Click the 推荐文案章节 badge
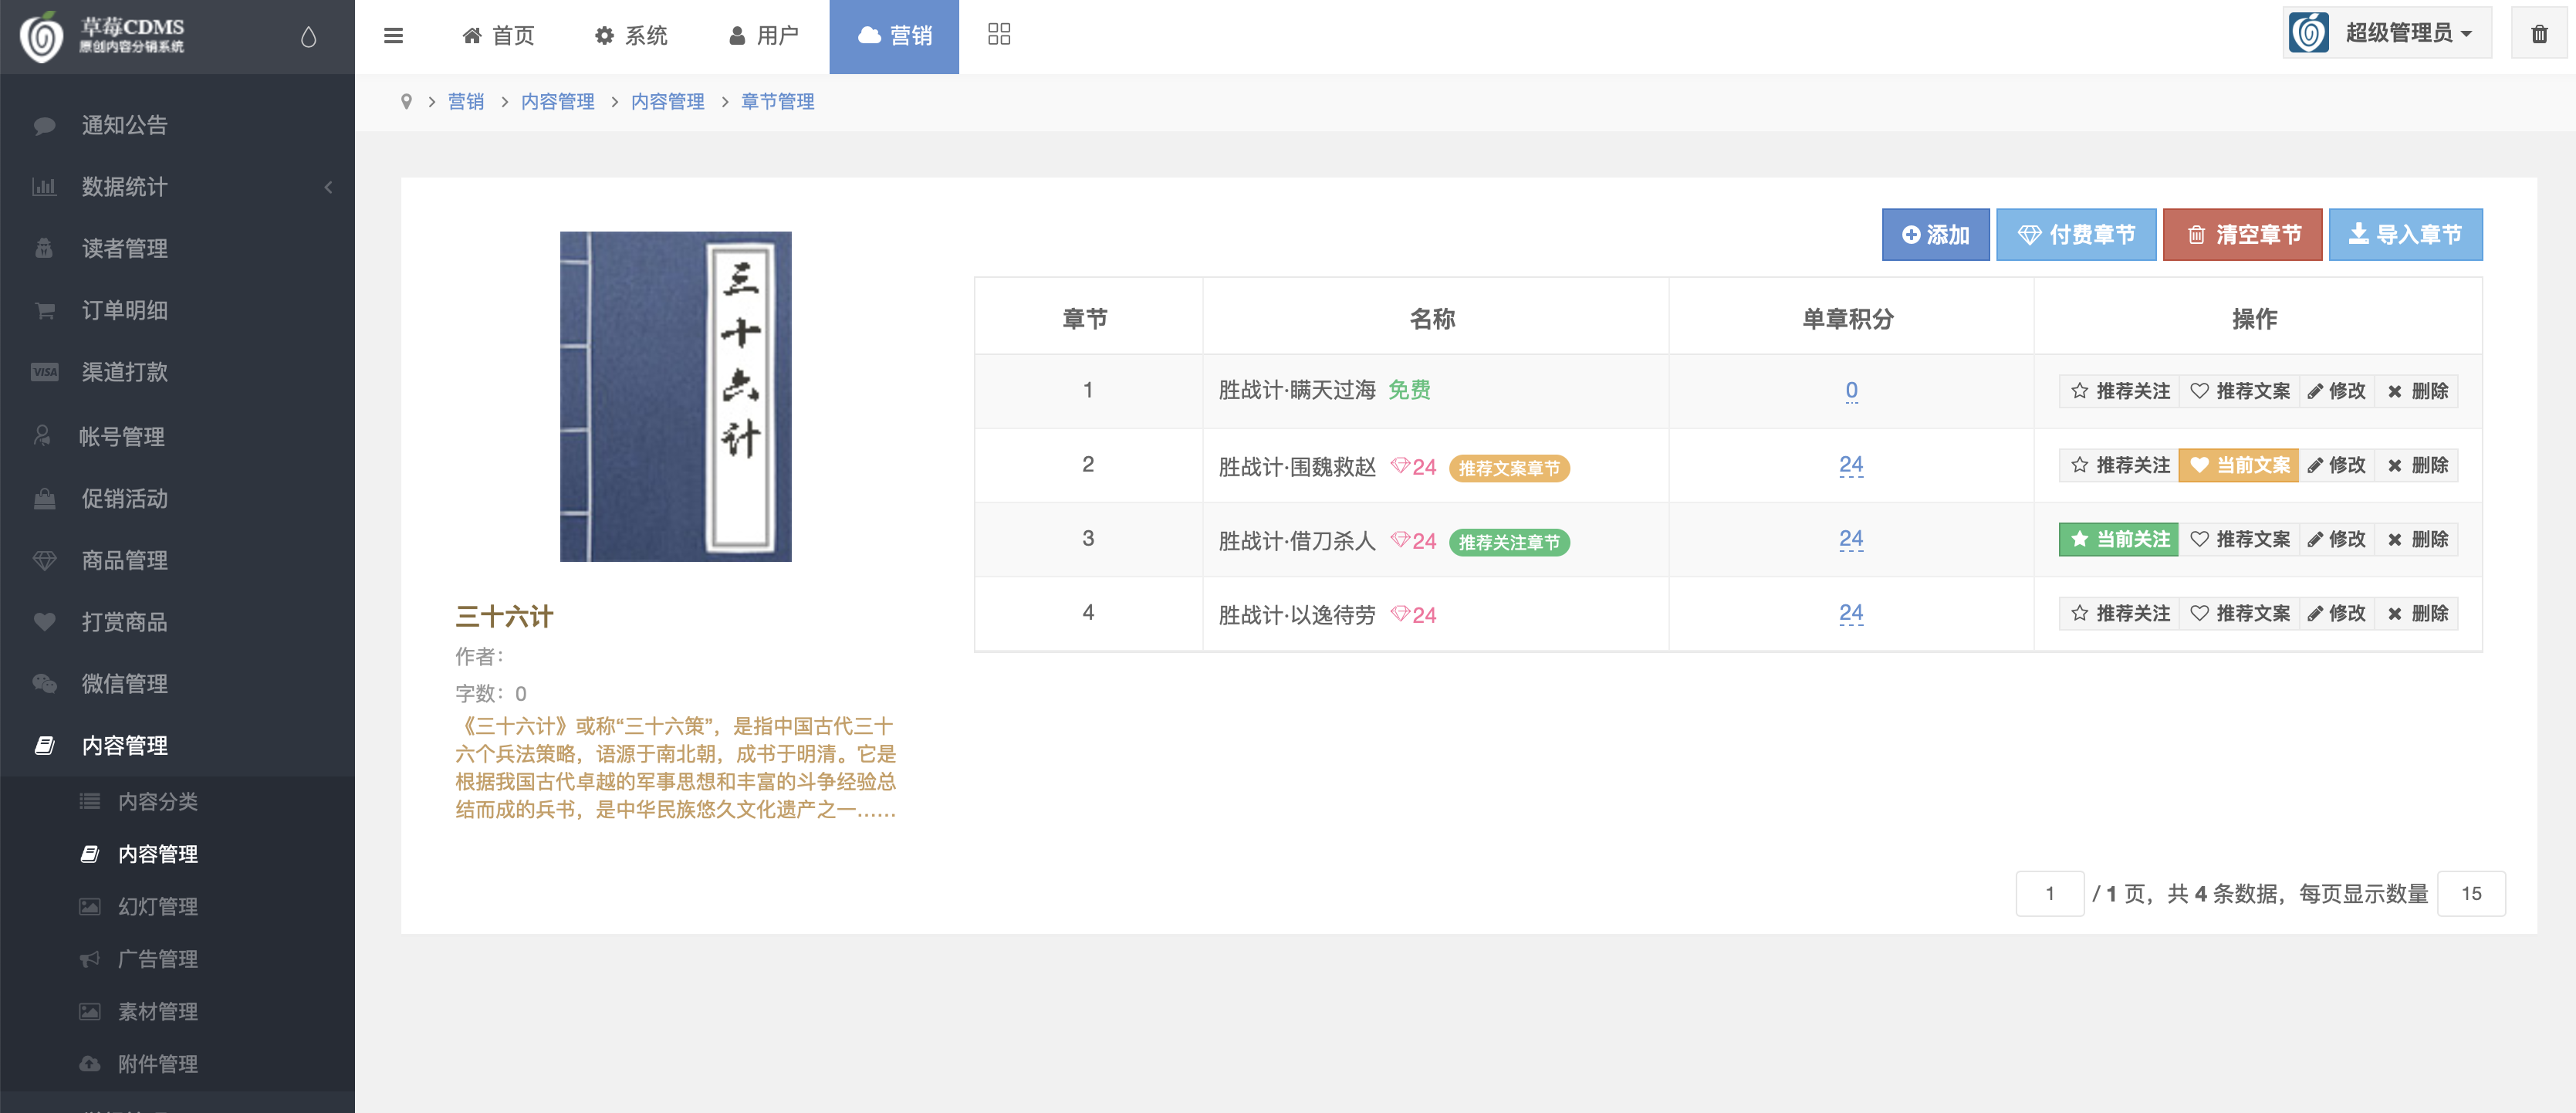 [x=1509, y=468]
